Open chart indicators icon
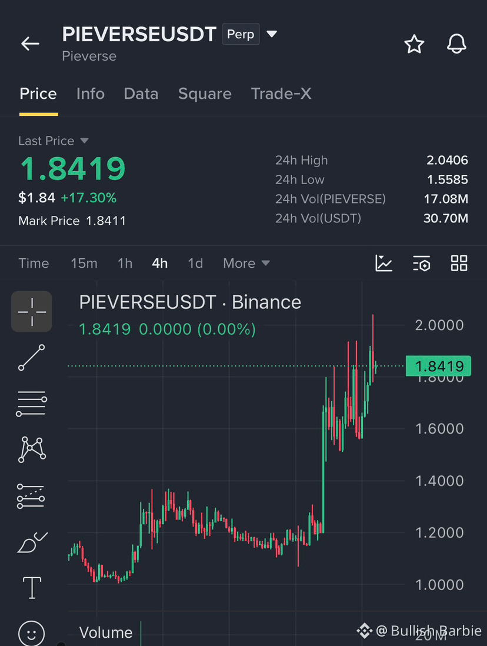 click(x=383, y=263)
